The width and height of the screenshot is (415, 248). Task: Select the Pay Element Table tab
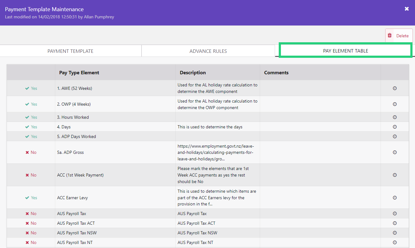[345, 51]
